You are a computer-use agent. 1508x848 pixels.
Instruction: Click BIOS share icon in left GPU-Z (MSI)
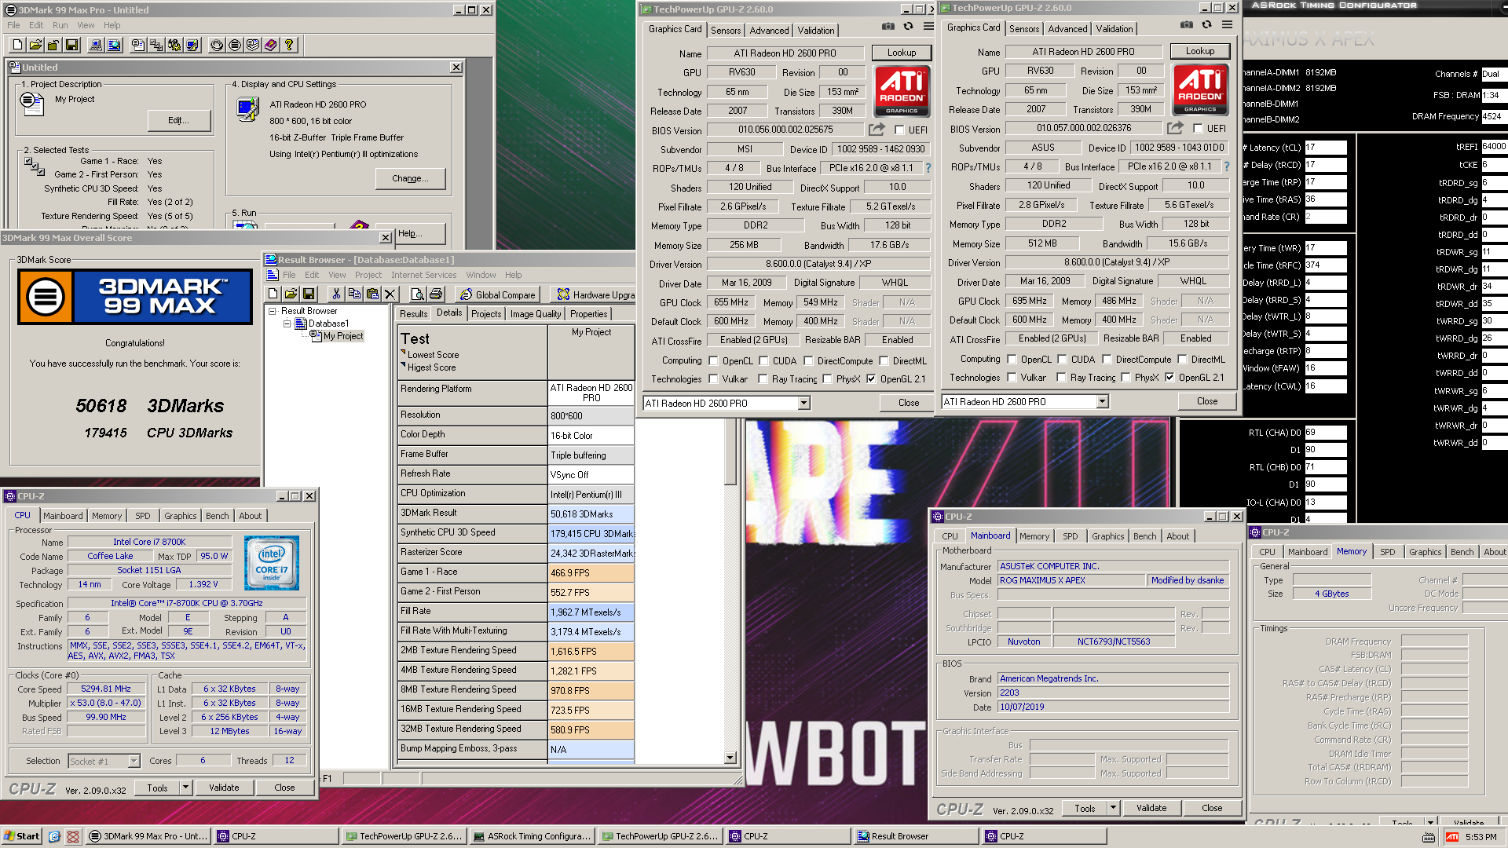877,130
